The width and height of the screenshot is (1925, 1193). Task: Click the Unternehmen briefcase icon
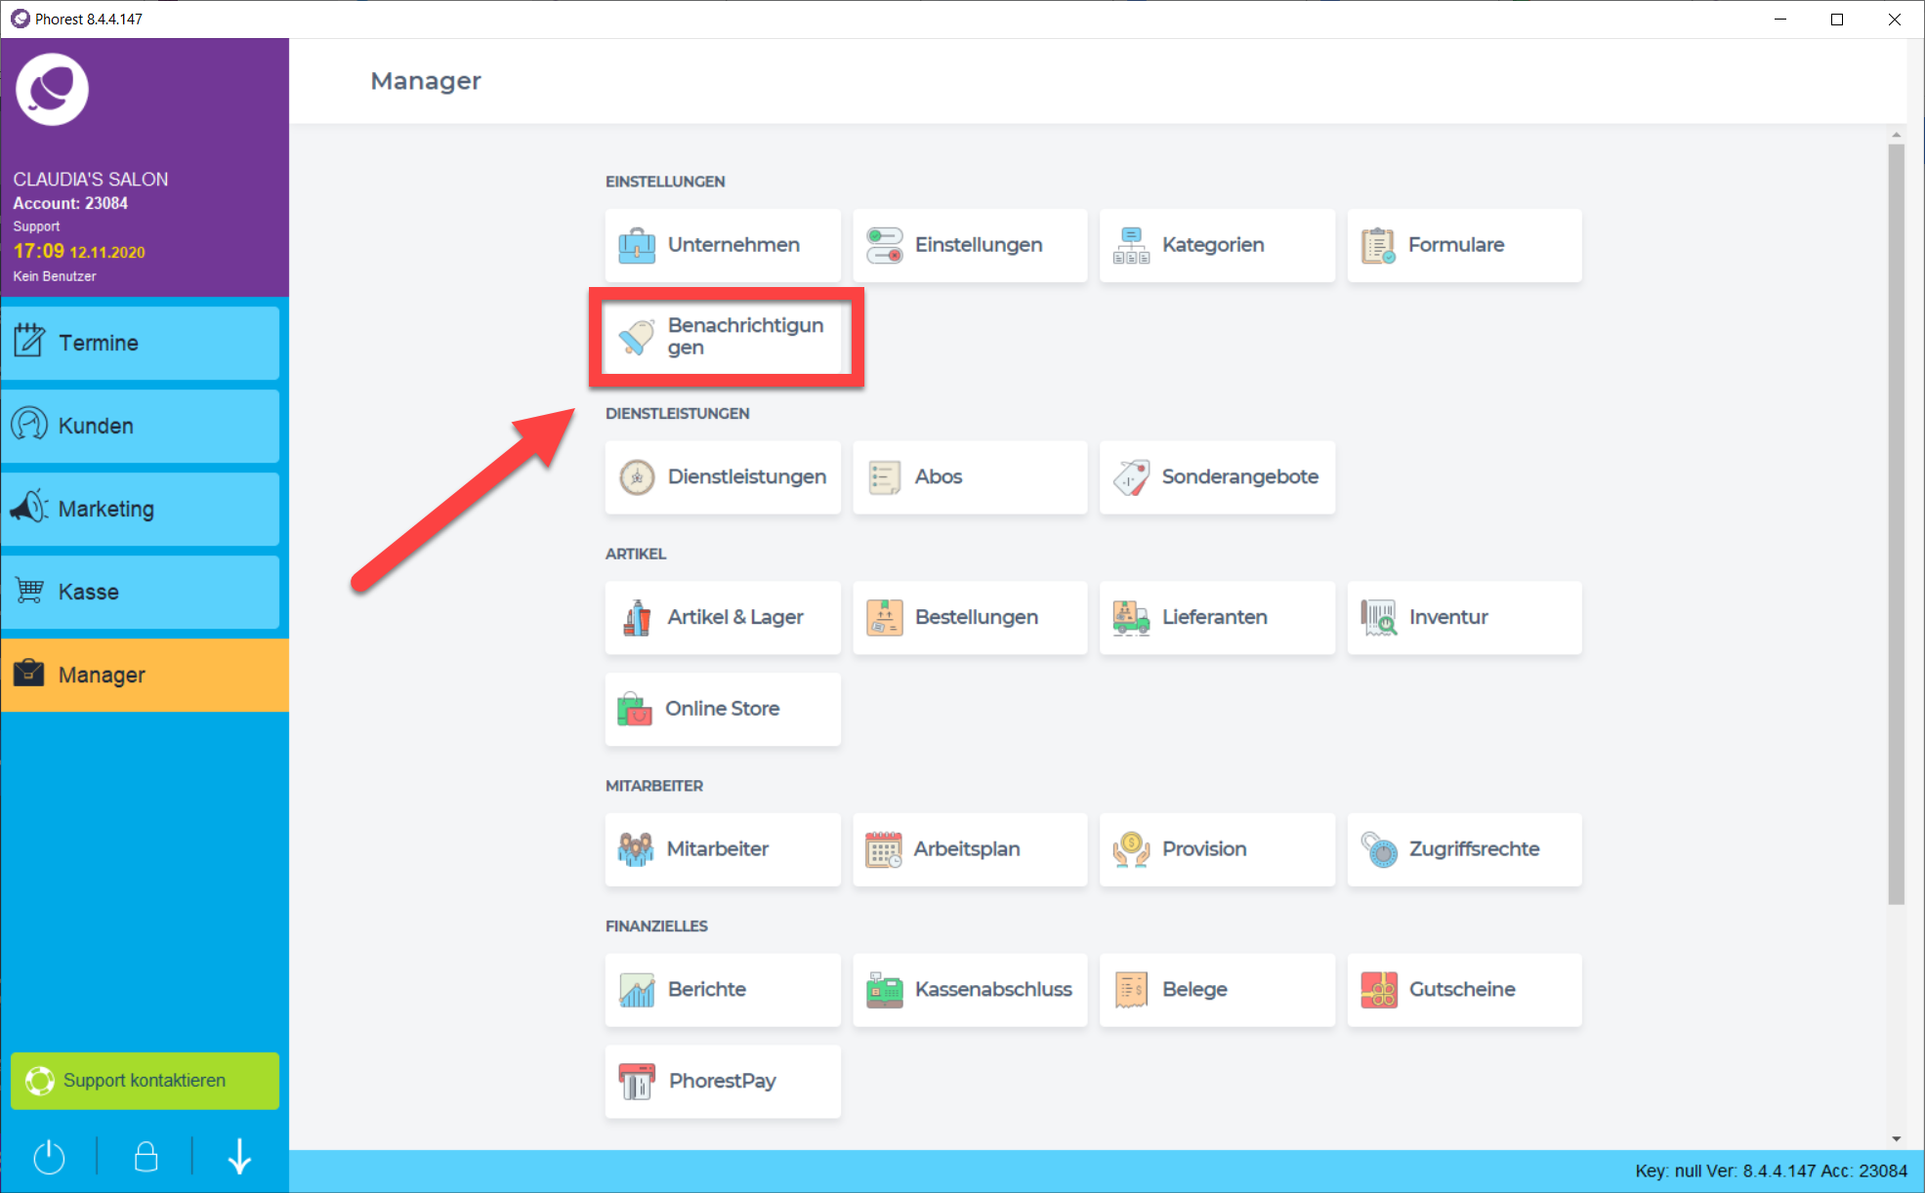637,245
